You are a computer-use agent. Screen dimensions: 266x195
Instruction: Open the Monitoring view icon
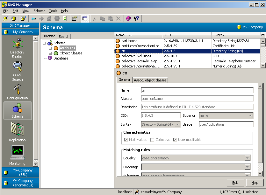[17, 155]
